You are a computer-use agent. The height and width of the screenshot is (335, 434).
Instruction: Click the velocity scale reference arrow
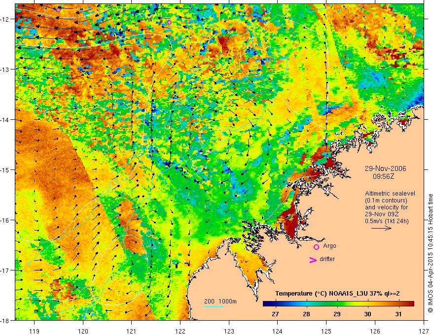[x=381, y=228]
